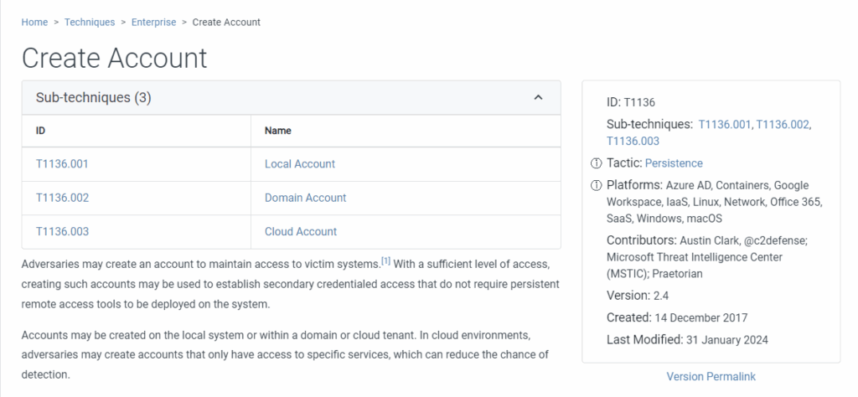Click the Name column header
This screenshot has height=397, width=858.
(x=277, y=131)
